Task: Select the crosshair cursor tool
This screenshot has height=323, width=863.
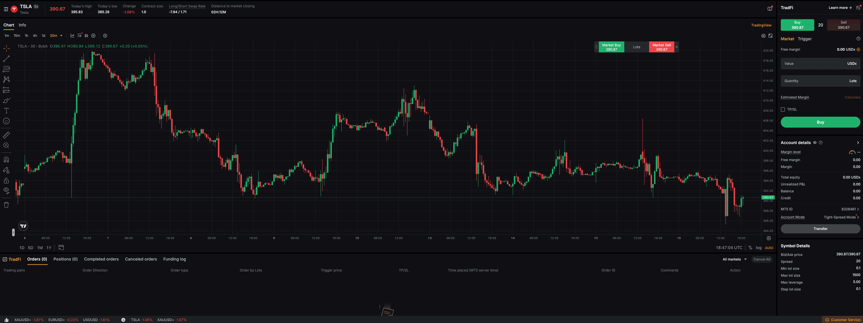Action: [6, 49]
